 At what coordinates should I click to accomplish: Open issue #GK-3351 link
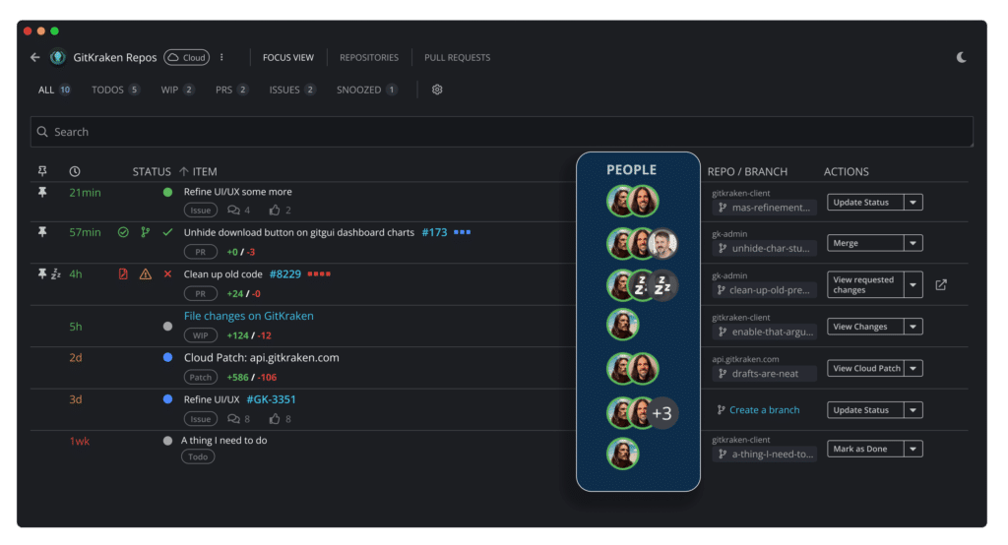tap(272, 399)
